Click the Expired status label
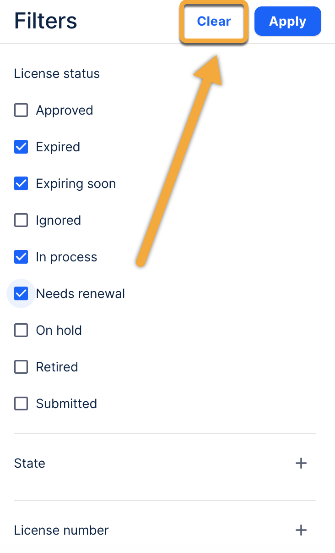 58,147
